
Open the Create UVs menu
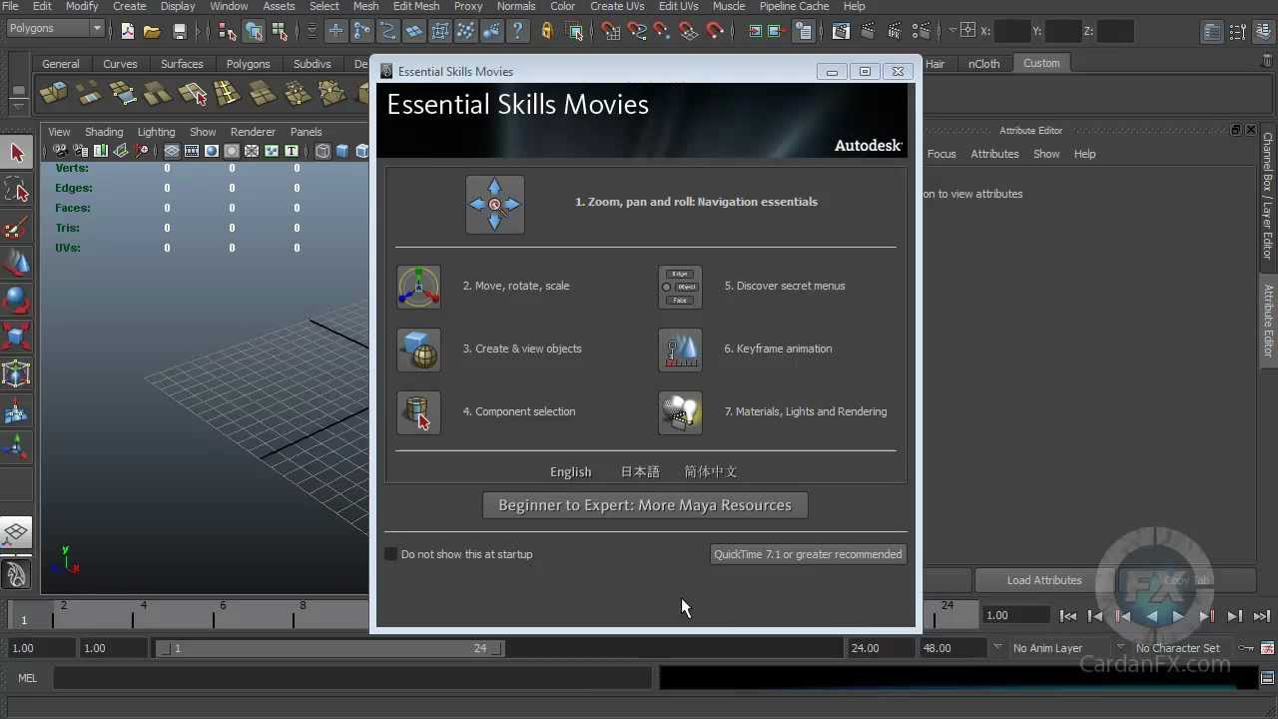pyautogui.click(x=617, y=6)
